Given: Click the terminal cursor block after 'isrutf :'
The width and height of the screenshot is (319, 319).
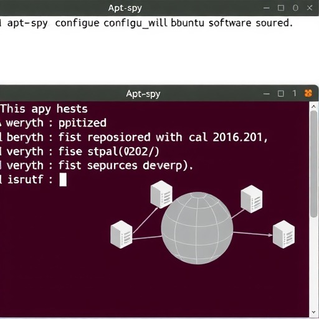Looking at the screenshot, I should (x=63, y=179).
